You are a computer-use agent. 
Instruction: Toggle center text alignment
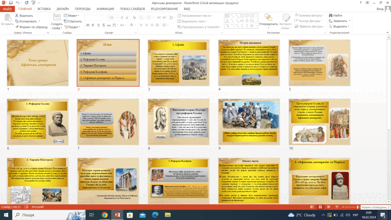click(146, 25)
